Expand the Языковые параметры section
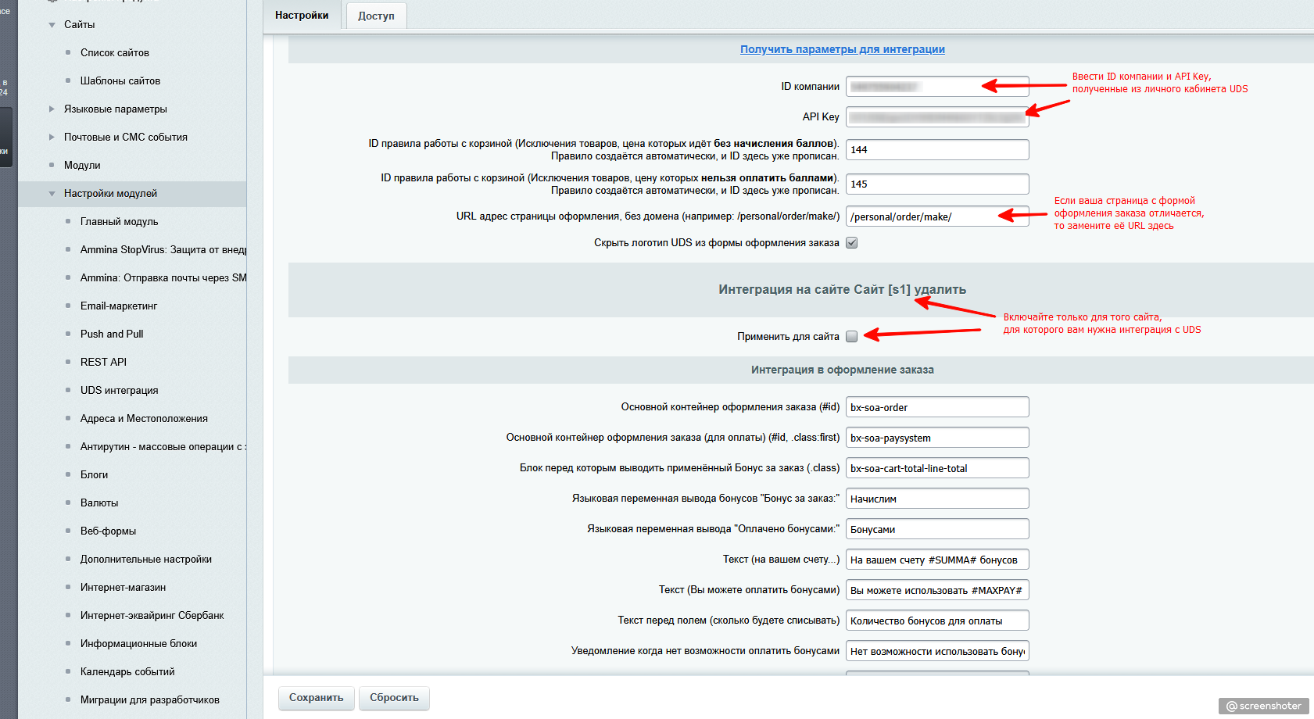 [x=52, y=109]
